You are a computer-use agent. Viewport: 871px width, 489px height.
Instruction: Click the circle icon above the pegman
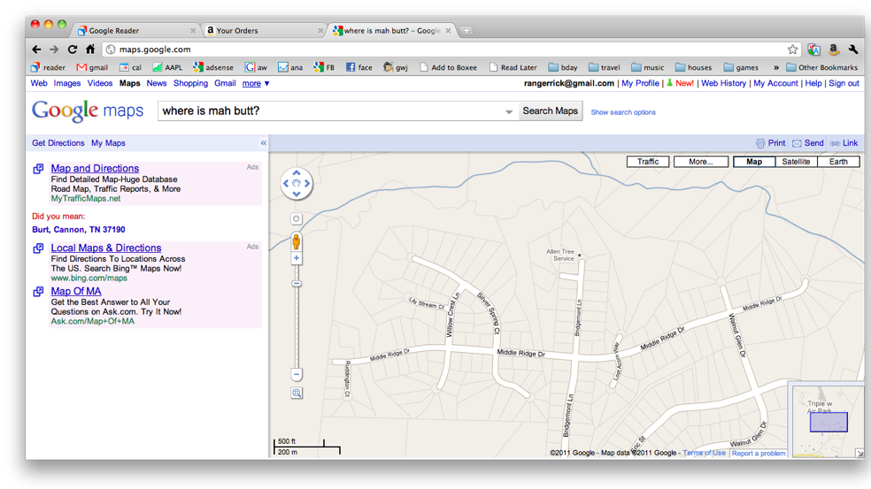coord(296,218)
